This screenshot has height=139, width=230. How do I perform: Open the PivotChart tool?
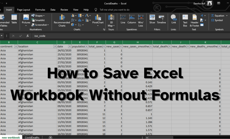97,19
